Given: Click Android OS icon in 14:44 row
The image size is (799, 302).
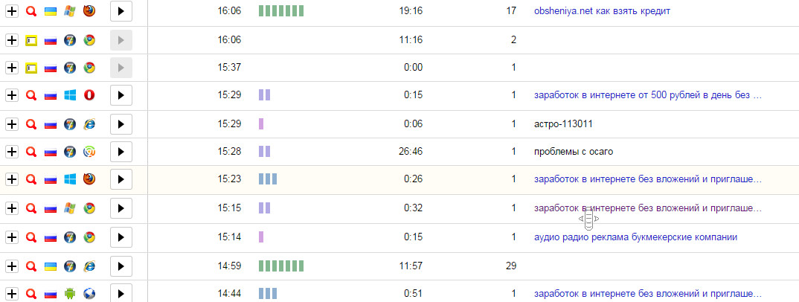Looking at the screenshot, I should pos(70,294).
